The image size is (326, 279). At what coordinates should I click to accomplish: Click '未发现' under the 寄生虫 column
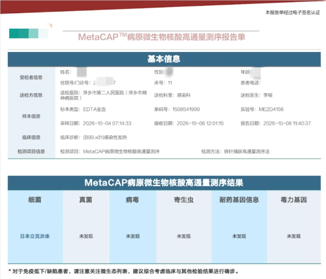point(184,236)
